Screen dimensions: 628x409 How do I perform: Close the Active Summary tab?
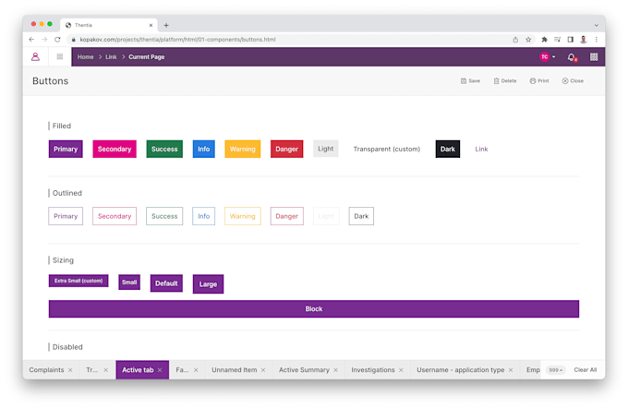(x=335, y=370)
